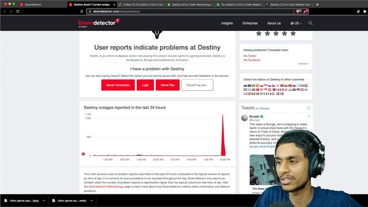Open the Enterprise menu item

point(250,23)
